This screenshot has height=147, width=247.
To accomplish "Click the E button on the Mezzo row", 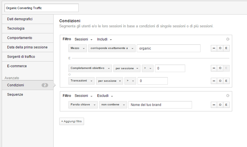I will click(x=226, y=48).
